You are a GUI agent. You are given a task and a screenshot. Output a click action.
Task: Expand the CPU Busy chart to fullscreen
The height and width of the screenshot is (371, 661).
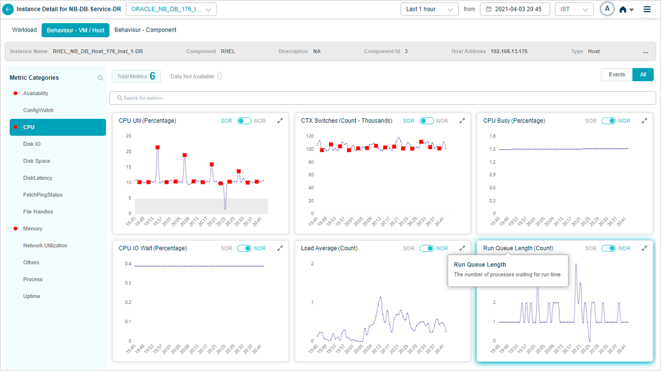[x=644, y=121]
